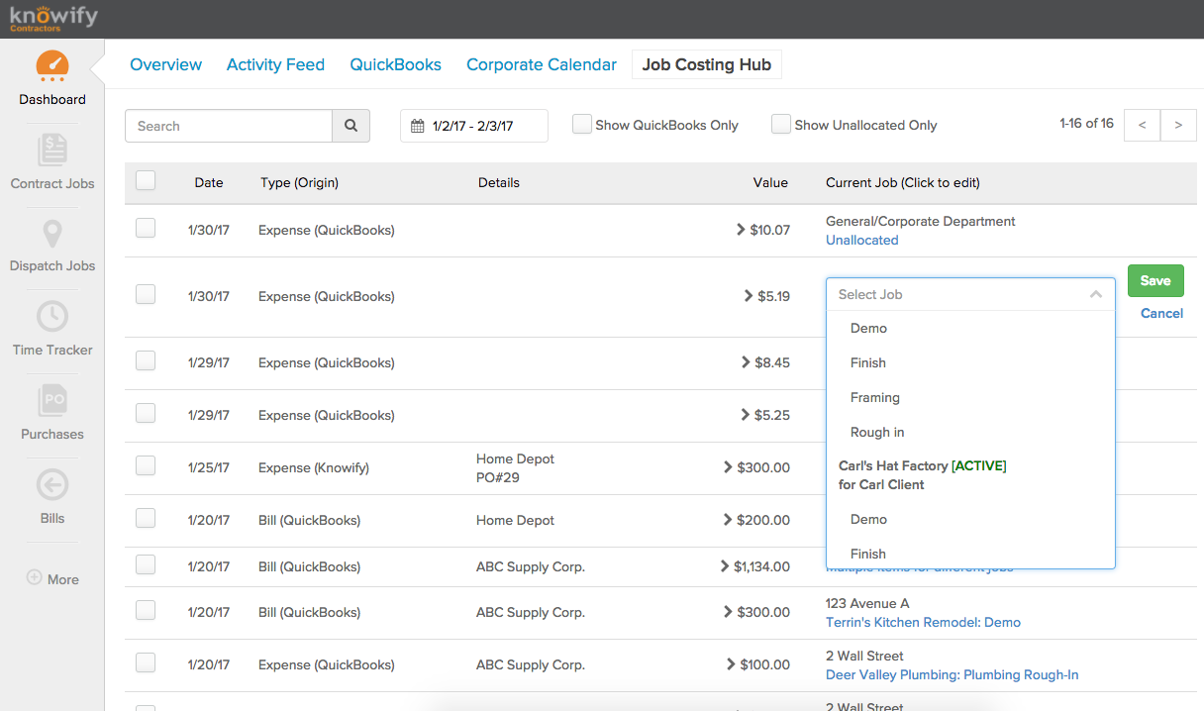Expand the $8.45 value chevron
This screenshot has height=711, width=1204.
click(747, 362)
